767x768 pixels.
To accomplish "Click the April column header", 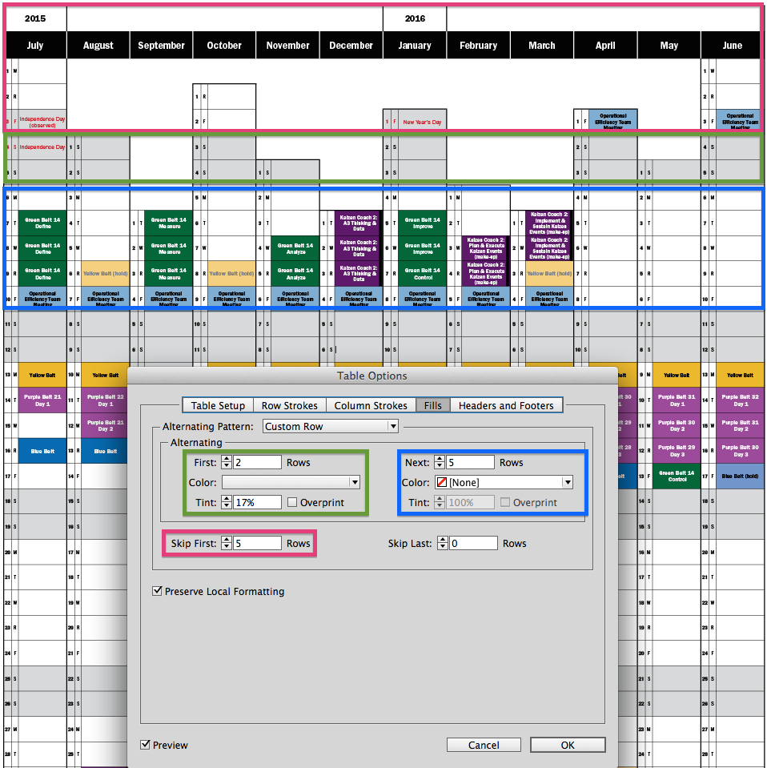I will click(605, 46).
